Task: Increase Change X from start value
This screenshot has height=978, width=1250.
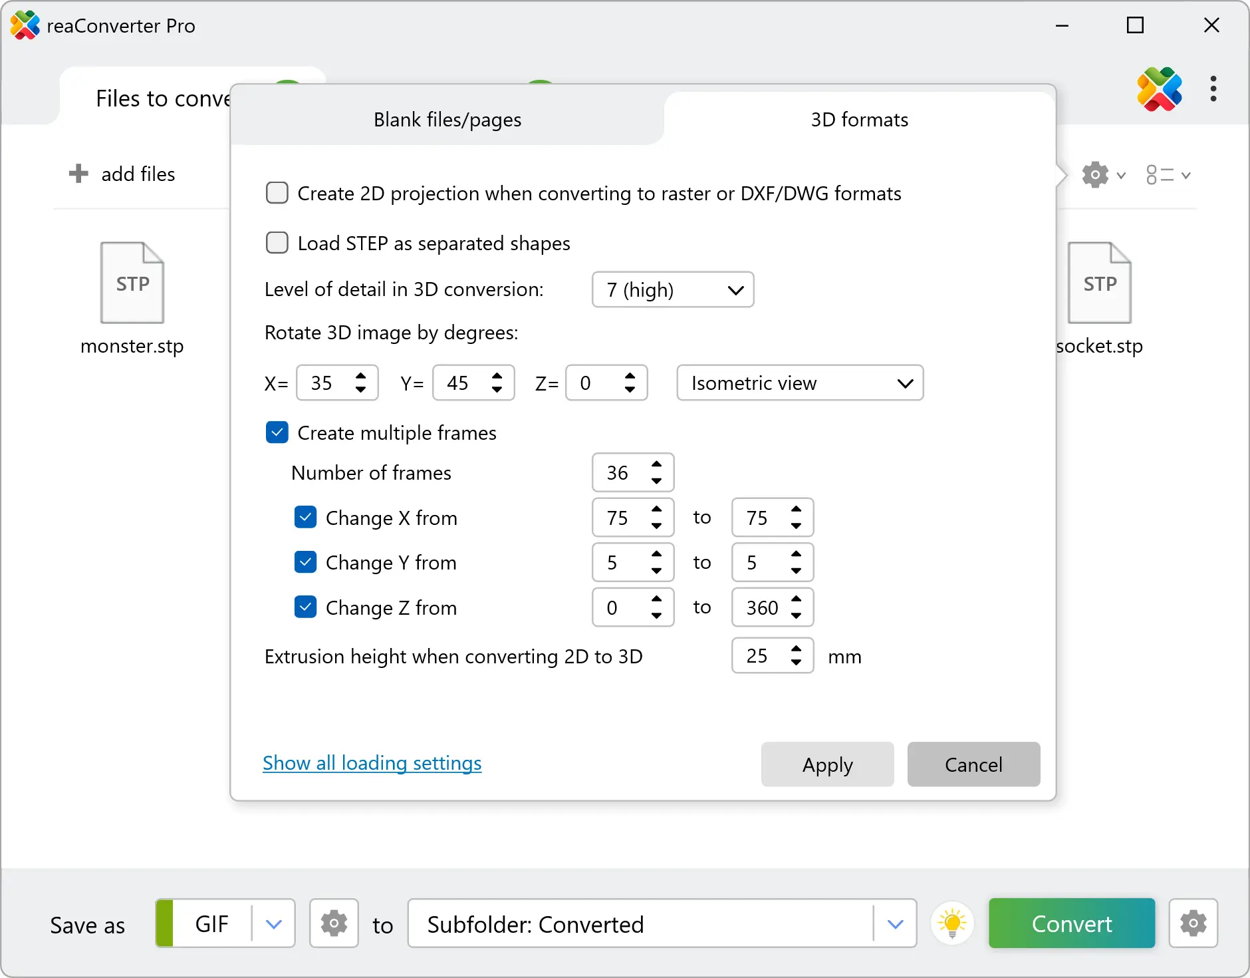Action: pyautogui.click(x=656, y=509)
